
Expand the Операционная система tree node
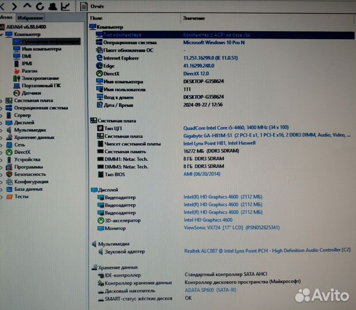point(1,108)
